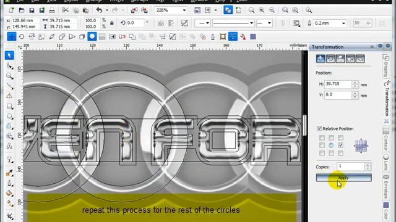Toggle the lock ratio padlock
This screenshot has height=222, width=396.
[112, 23]
